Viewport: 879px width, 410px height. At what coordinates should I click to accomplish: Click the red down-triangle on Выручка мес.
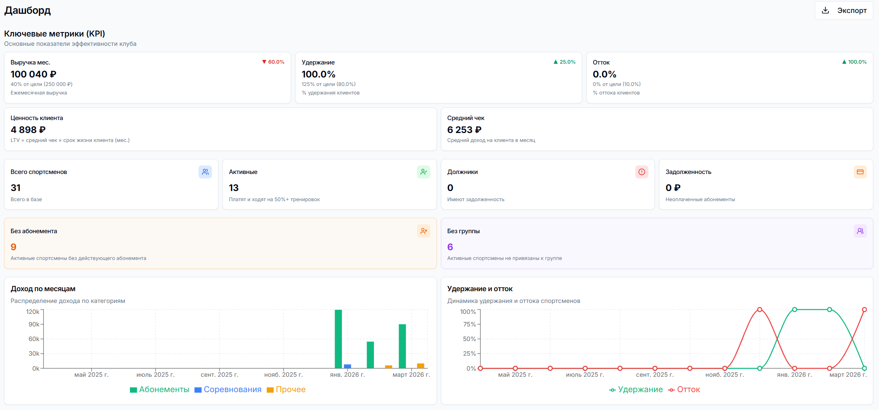tap(264, 62)
